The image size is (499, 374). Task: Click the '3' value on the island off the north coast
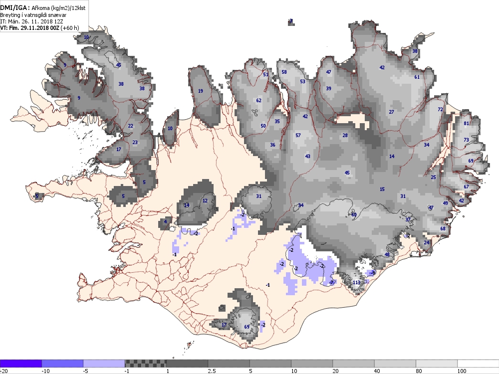pos(291,21)
